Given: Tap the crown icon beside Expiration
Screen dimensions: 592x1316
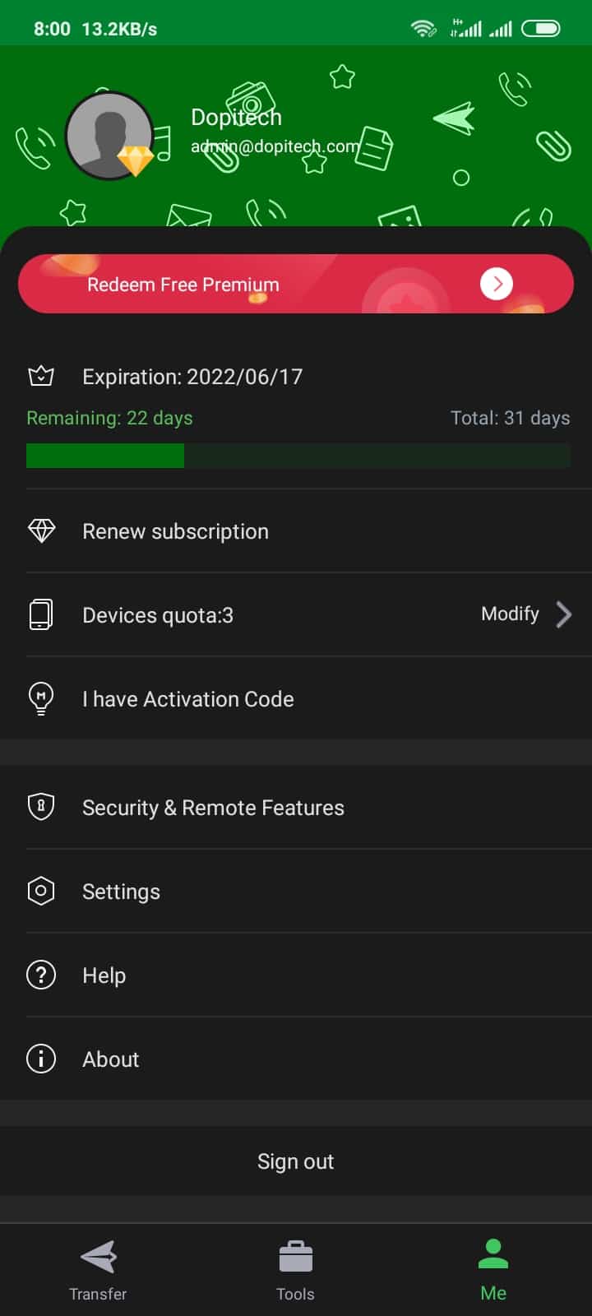Looking at the screenshot, I should coord(41,377).
